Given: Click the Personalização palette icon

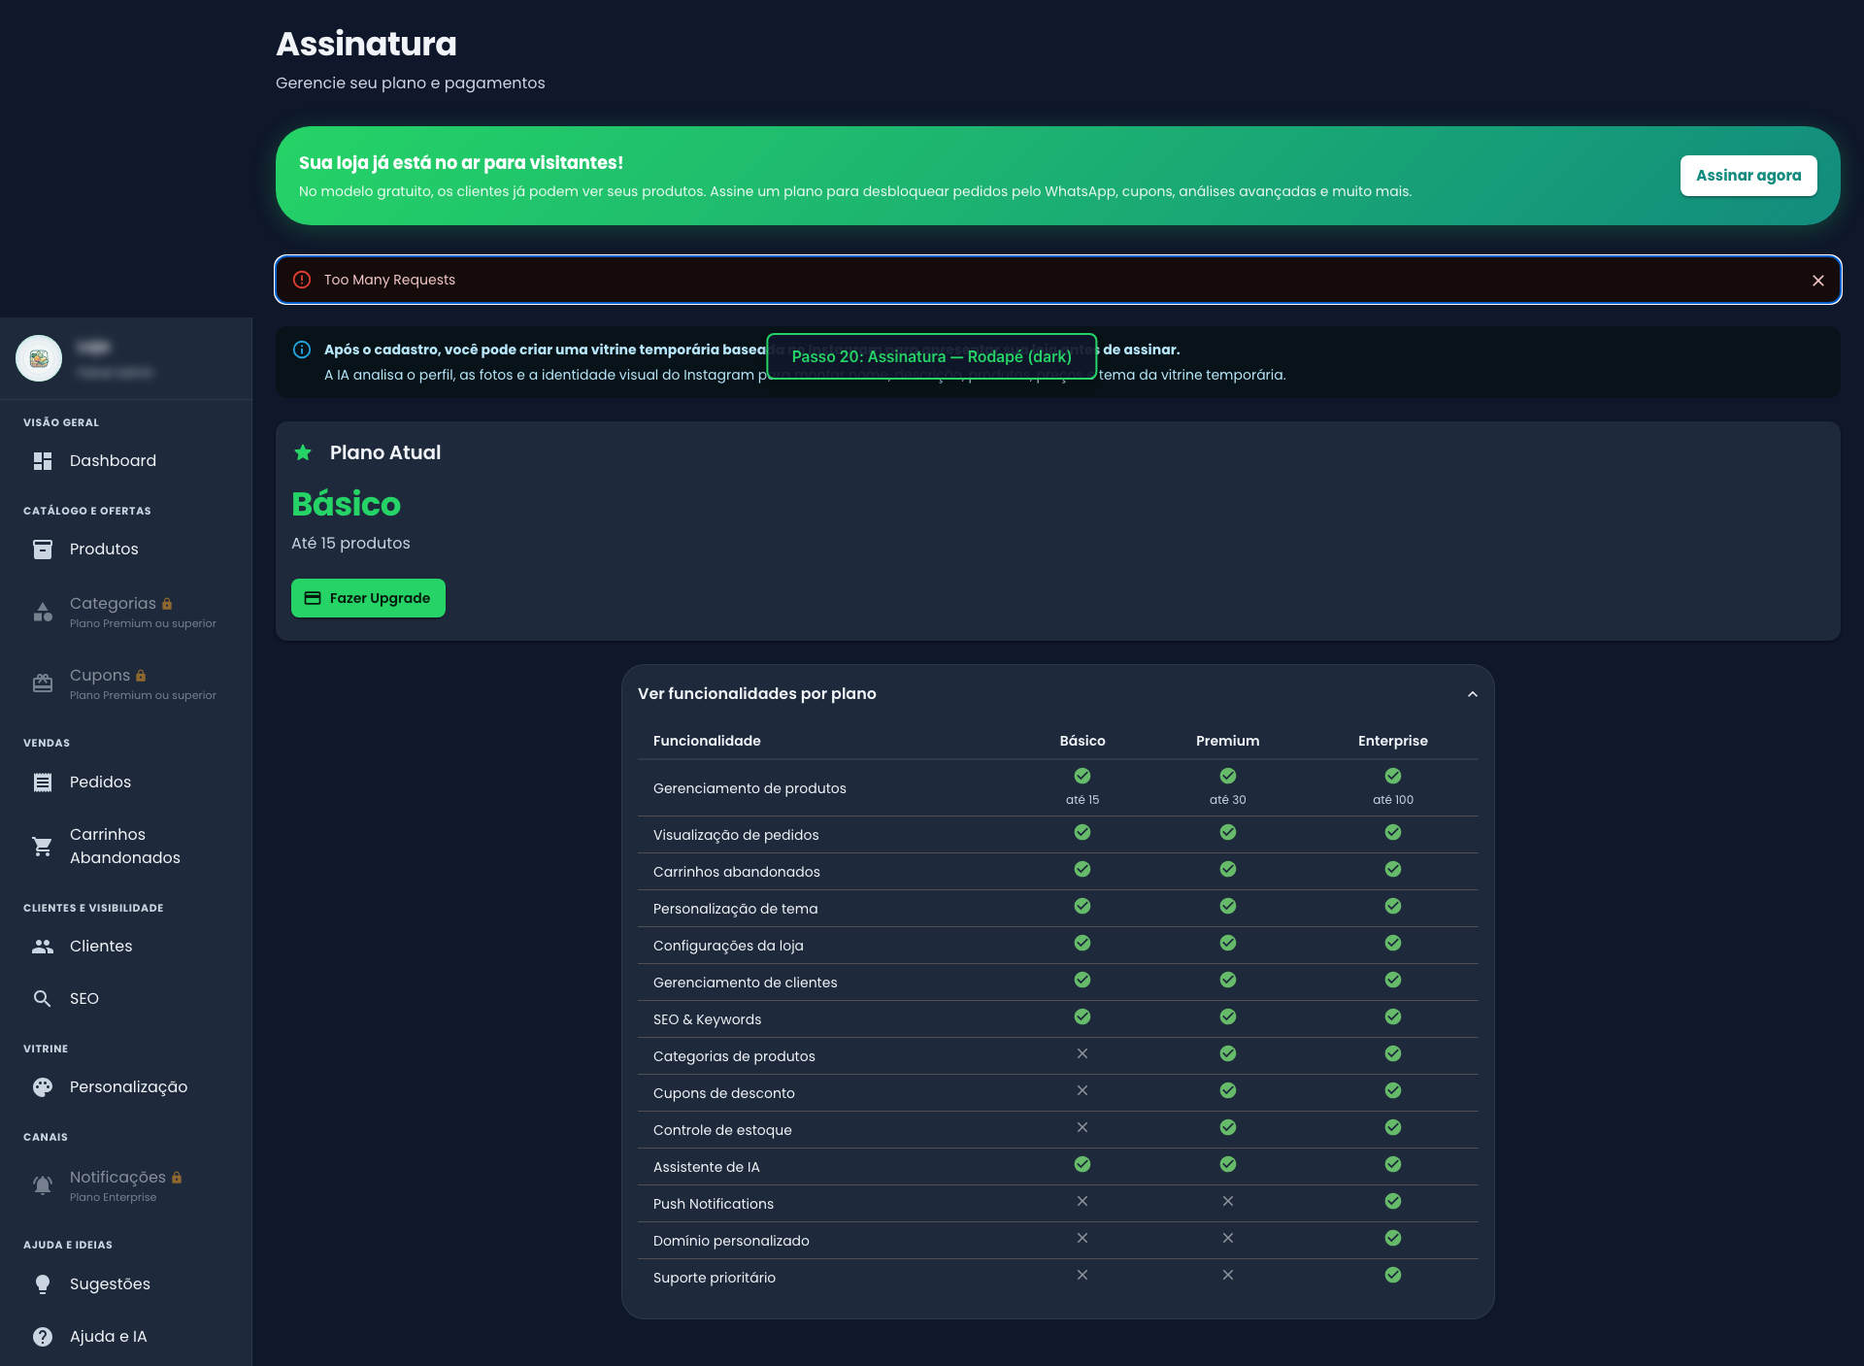Looking at the screenshot, I should pyautogui.click(x=43, y=1087).
